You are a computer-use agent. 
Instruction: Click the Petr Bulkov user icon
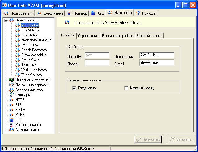click(x=17, y=45)
